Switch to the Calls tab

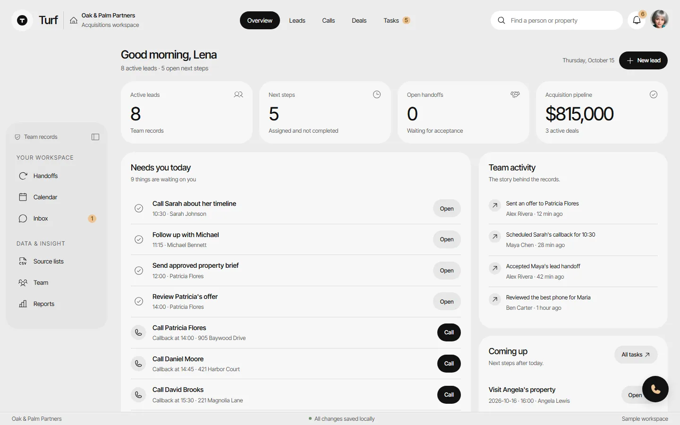pos(328,20)
